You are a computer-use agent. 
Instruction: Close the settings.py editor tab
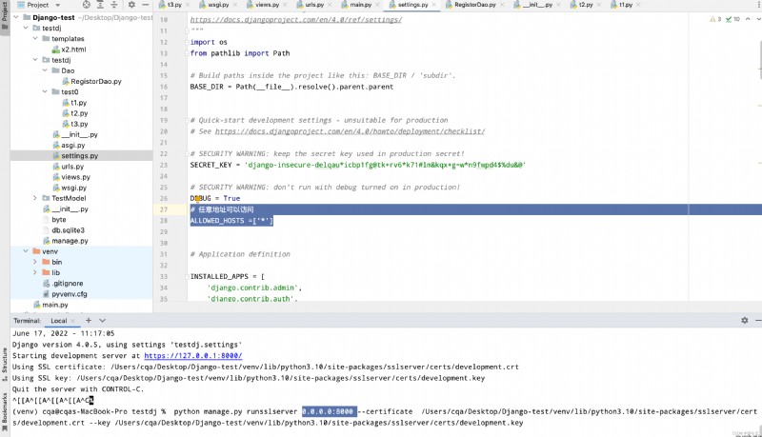point(434,5)
